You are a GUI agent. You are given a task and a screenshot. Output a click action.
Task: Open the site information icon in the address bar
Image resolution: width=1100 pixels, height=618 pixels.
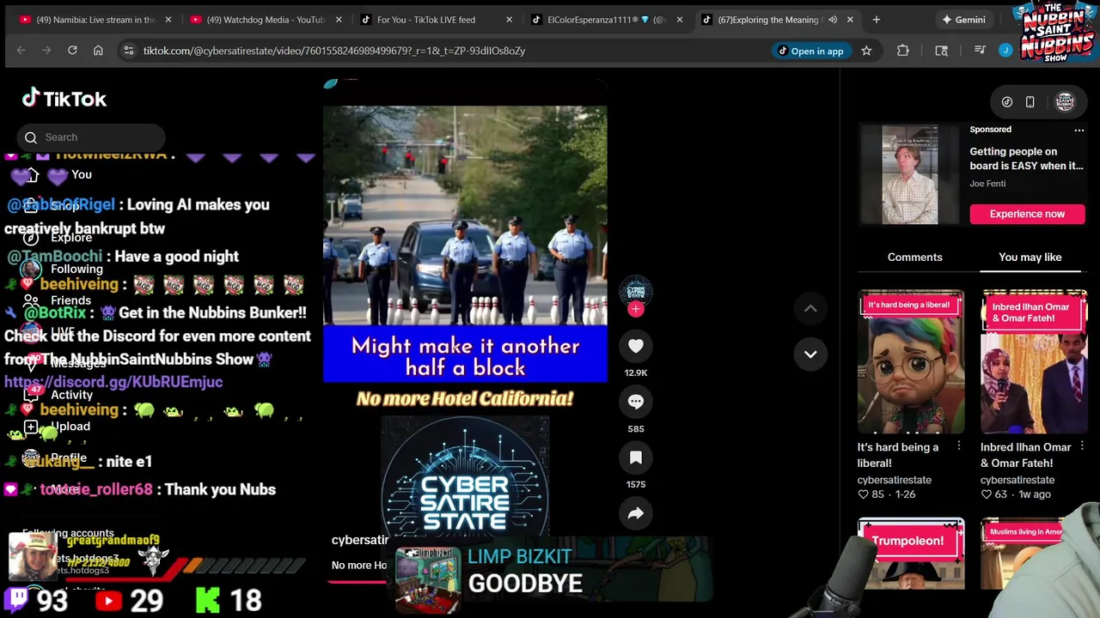128,51
